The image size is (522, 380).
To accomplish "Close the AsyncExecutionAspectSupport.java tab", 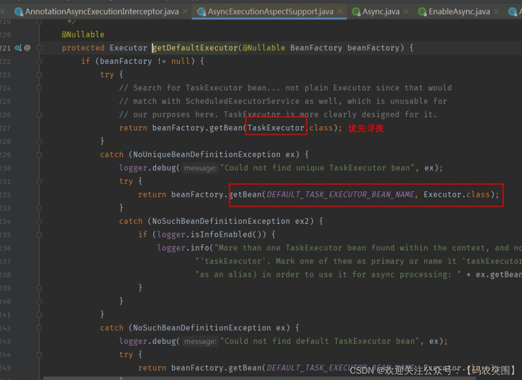I will point(340,12).
